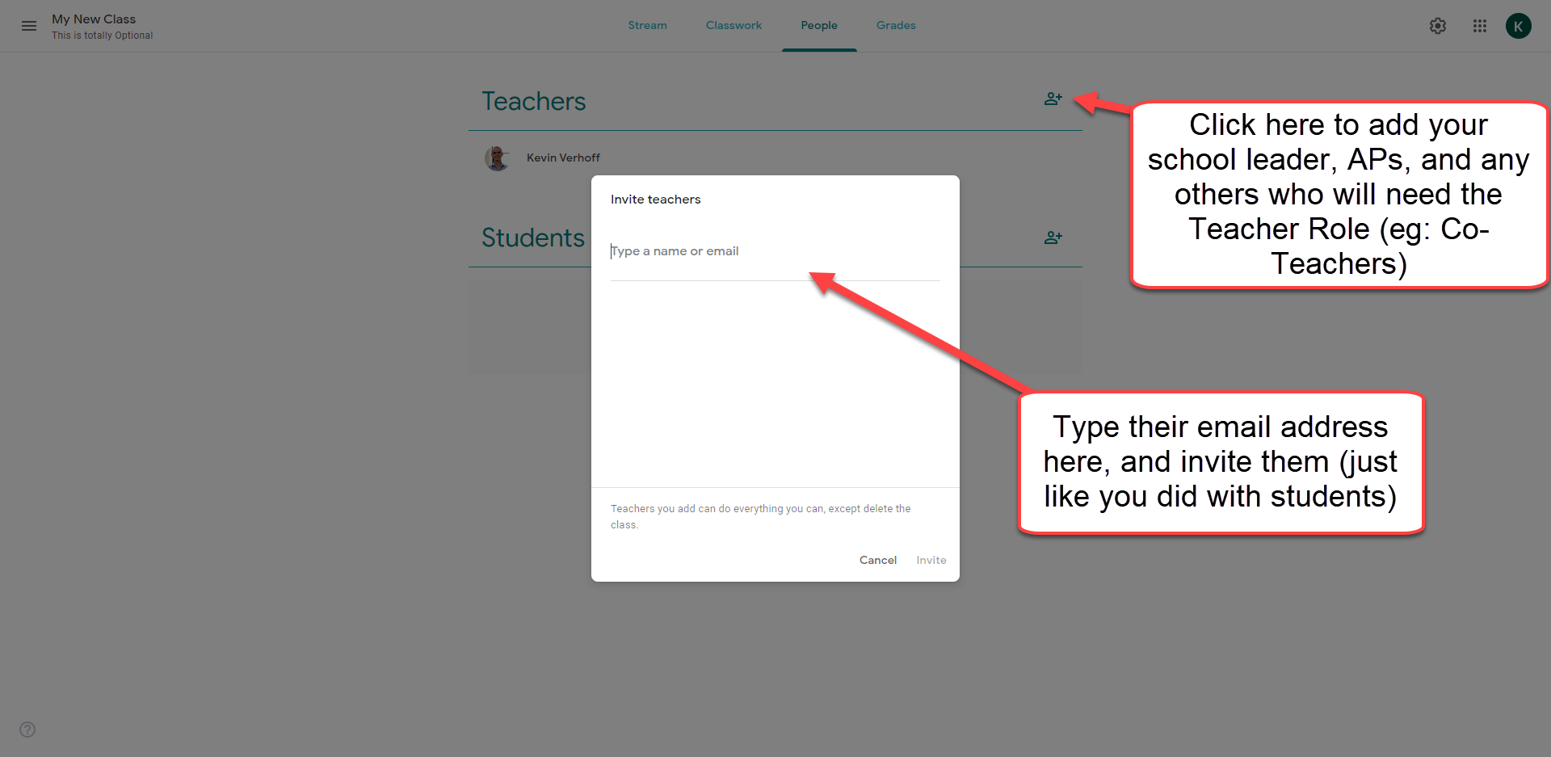Click the Teachers section heading

point(534,102)
